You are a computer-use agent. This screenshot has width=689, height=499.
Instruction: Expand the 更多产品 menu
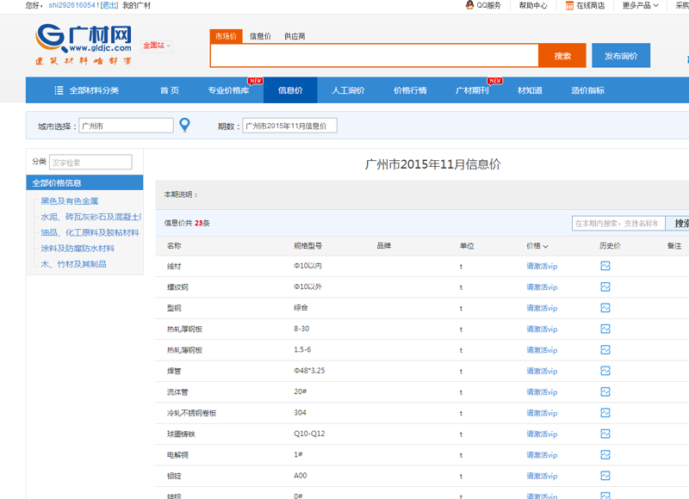640,5
